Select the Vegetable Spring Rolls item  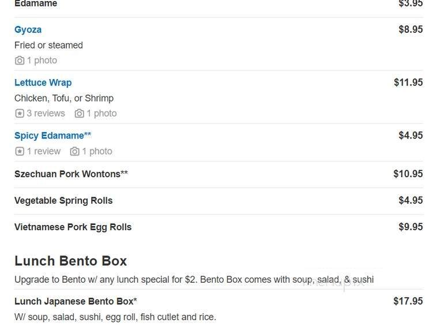(x=63, y=201)
